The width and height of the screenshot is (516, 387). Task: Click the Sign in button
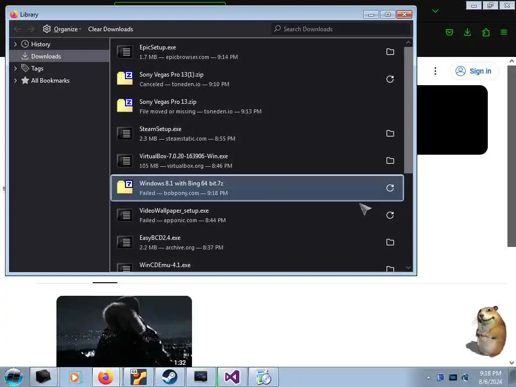coord(474,71)
